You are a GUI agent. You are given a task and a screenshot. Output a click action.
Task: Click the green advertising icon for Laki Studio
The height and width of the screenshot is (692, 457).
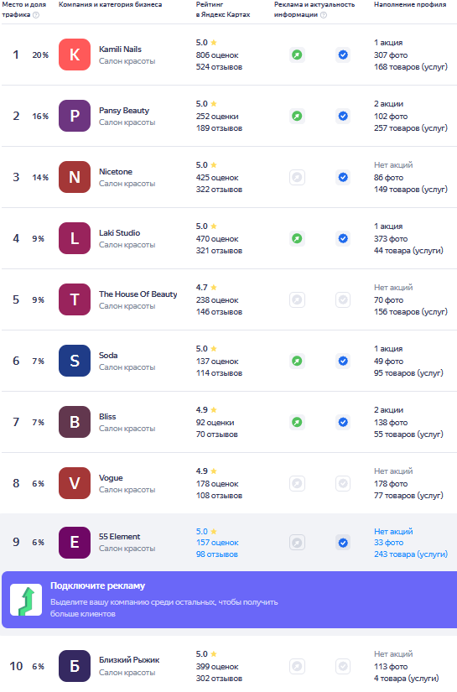coord(298,239)
